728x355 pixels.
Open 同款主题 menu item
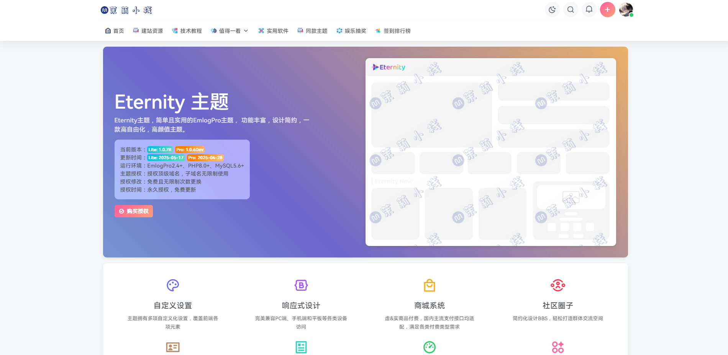pos(312,31)
